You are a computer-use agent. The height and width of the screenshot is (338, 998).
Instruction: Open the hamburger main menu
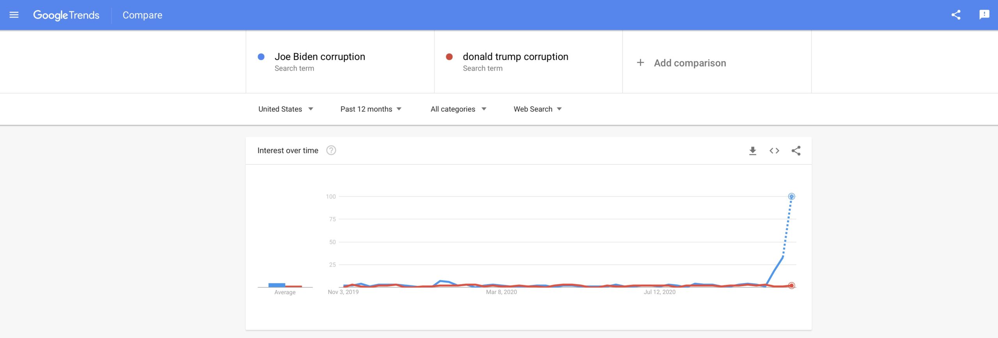(x=14, y=15)
